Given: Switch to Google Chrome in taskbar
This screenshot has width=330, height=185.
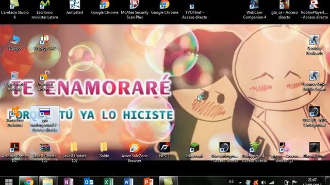Looking at the screenshot, I should coord(29,181).
